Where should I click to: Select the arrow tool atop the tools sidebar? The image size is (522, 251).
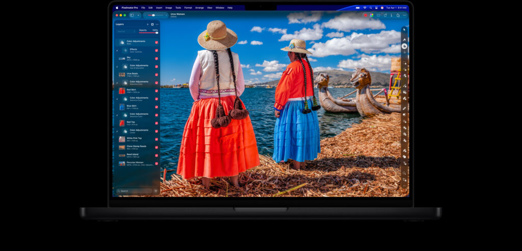pyautogui.click(x=404, y=30)
